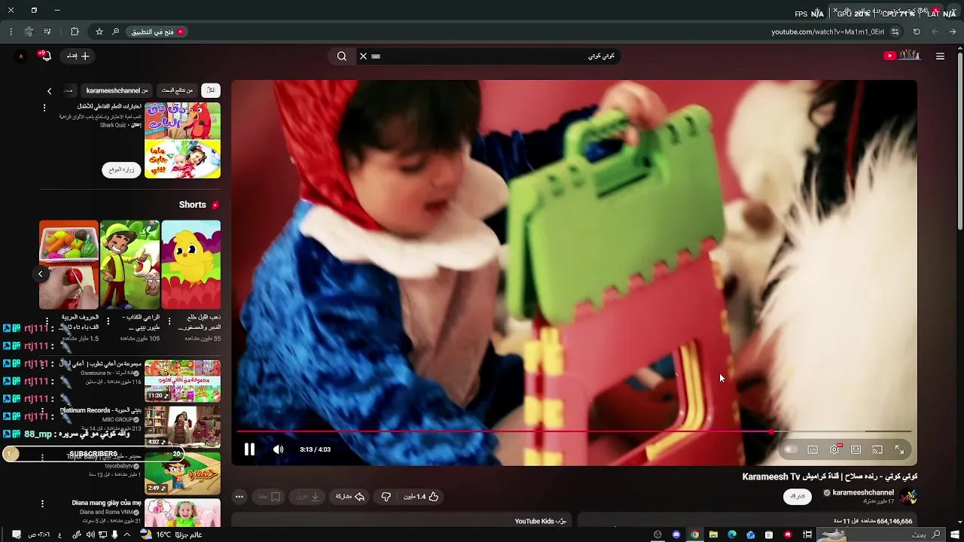Bookmark the page with the star icon

(x=99, y=32)
